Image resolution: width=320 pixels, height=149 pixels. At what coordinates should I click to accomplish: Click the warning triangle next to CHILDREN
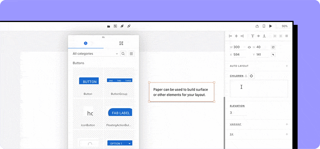246,76
